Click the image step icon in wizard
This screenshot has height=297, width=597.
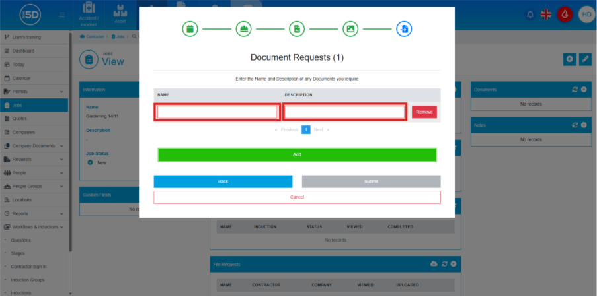[x=350, y=29]
